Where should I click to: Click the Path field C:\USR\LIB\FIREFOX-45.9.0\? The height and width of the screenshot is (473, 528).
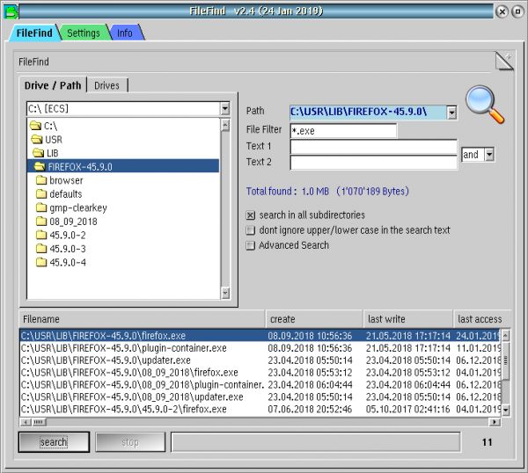point(369,113)
